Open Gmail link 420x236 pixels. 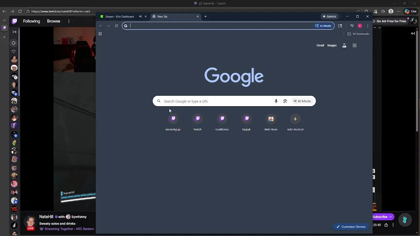[320, 46]
